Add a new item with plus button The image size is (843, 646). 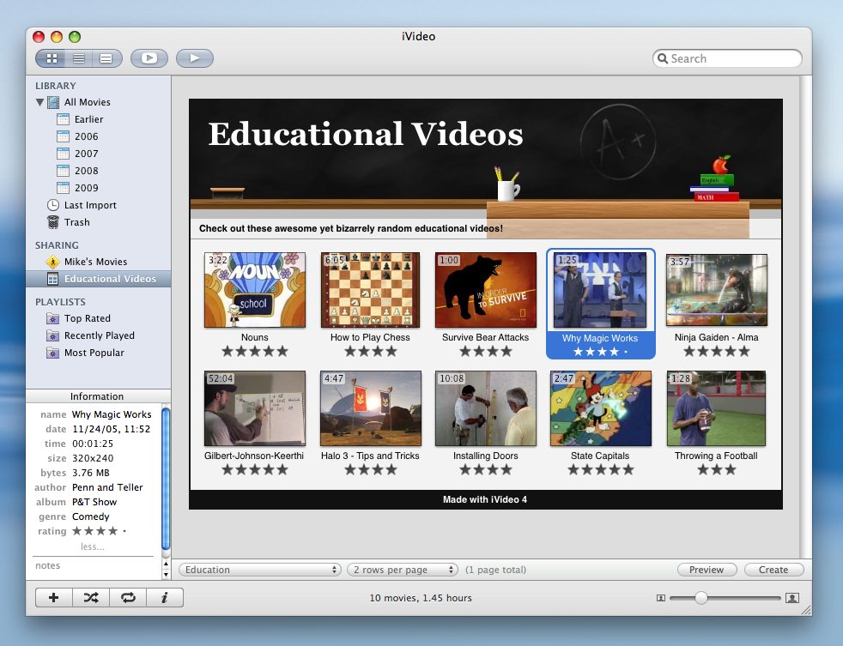[54, 597]
